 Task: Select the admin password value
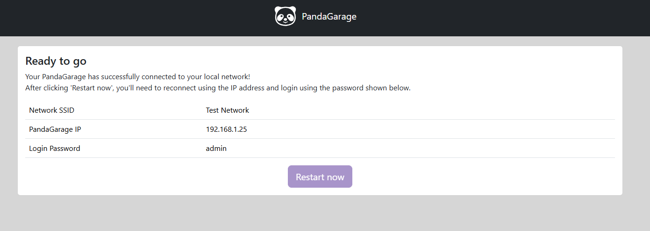pyautogui.click(x=216, y=149)
